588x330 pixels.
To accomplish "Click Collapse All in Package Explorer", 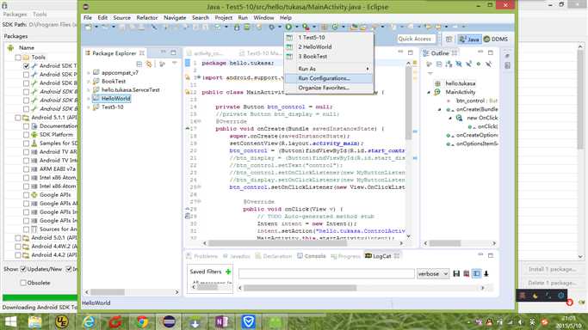I will coord(139,64).
